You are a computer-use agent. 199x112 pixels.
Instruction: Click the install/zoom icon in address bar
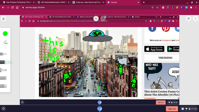point(153,7)
